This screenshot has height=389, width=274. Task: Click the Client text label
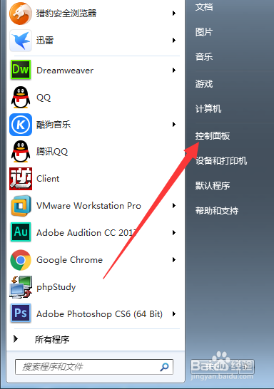coord(48,179)
